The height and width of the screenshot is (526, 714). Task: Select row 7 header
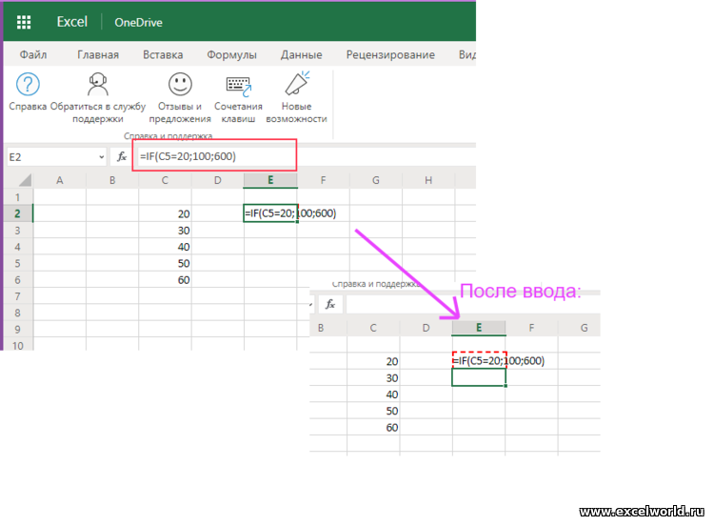[x=18, y=296]
